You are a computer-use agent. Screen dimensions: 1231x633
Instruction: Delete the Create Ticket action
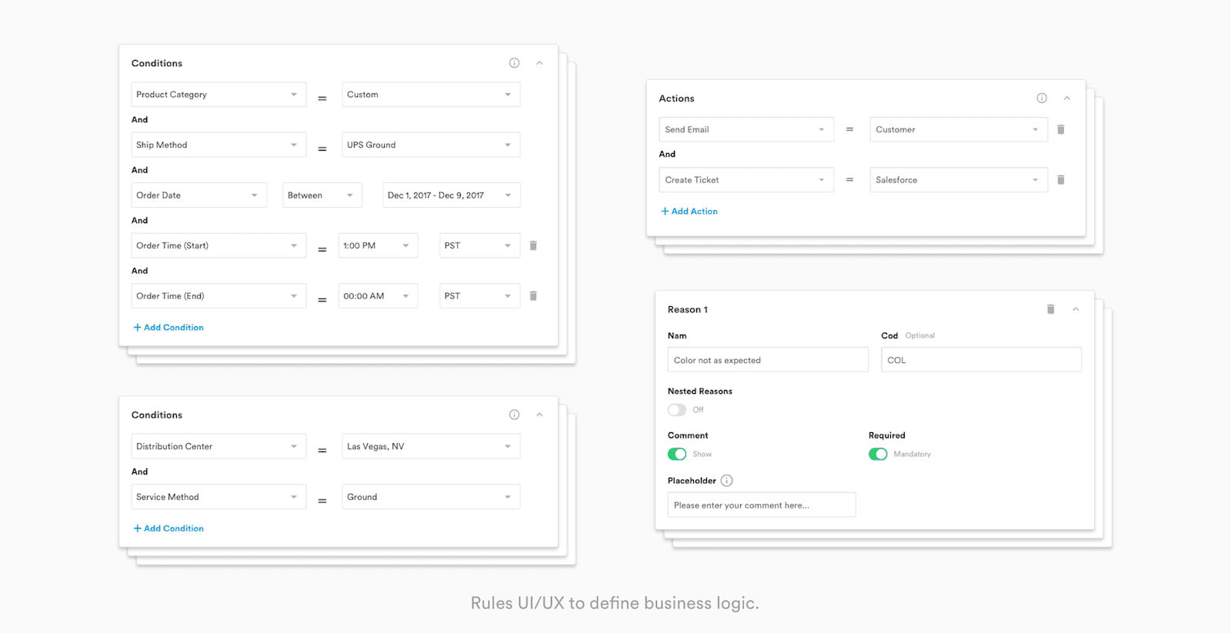(x=1061, y=180)
